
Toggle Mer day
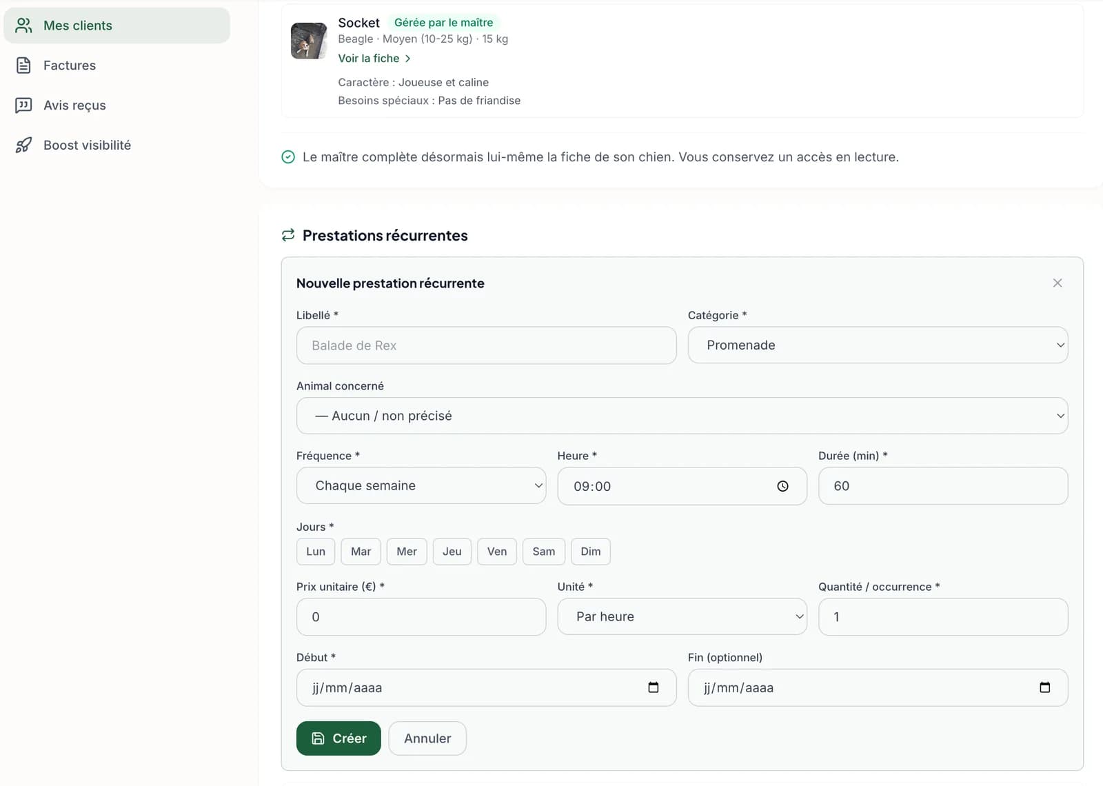pyautogui.click(x=407, y=552)
